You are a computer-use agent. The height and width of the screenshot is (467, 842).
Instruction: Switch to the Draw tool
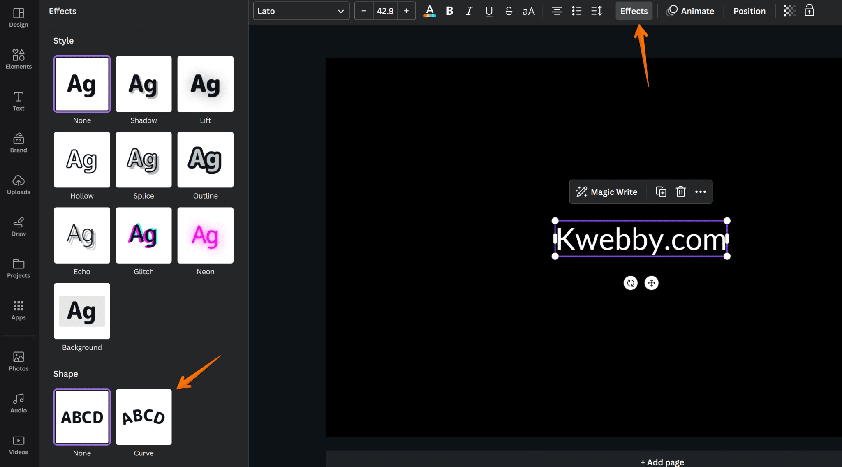(x=18, y=226)
